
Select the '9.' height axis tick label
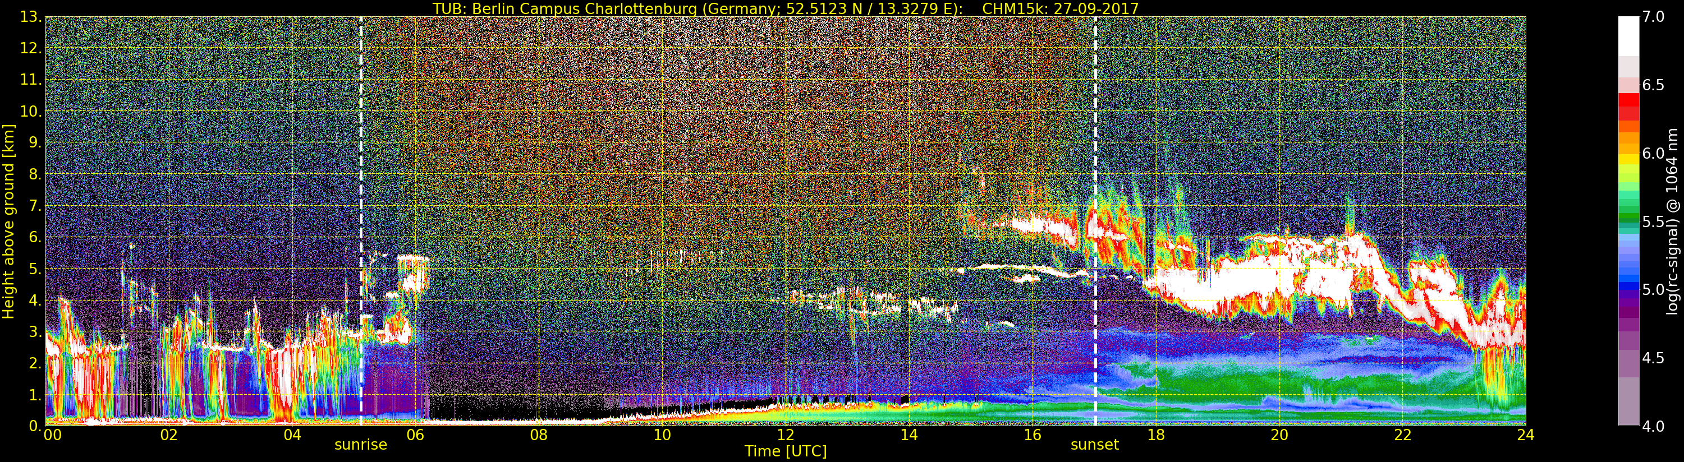[x=35, y=142]
